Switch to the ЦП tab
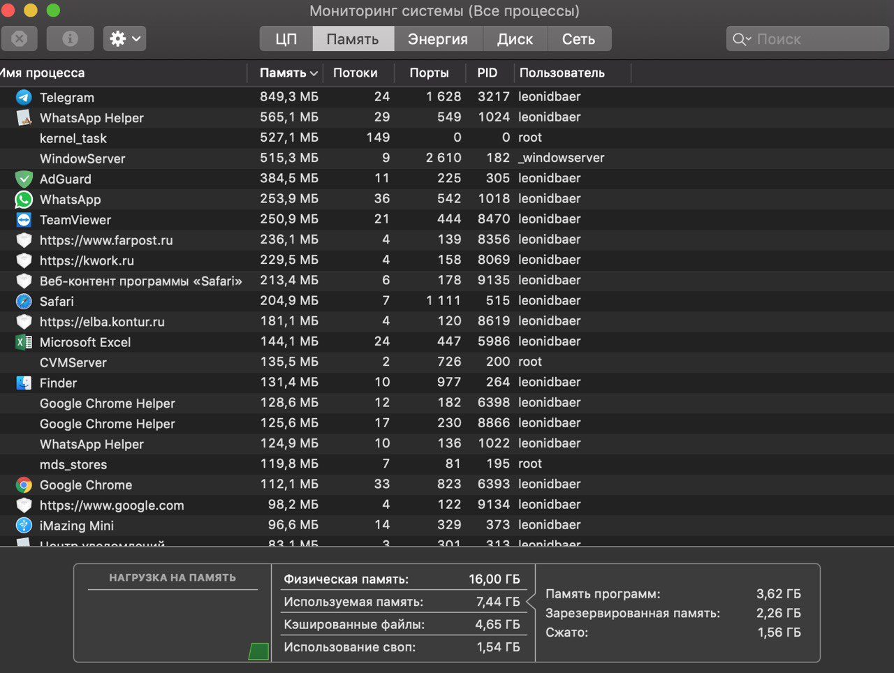Viewport: 894px width, 673px height. point(286,39)
